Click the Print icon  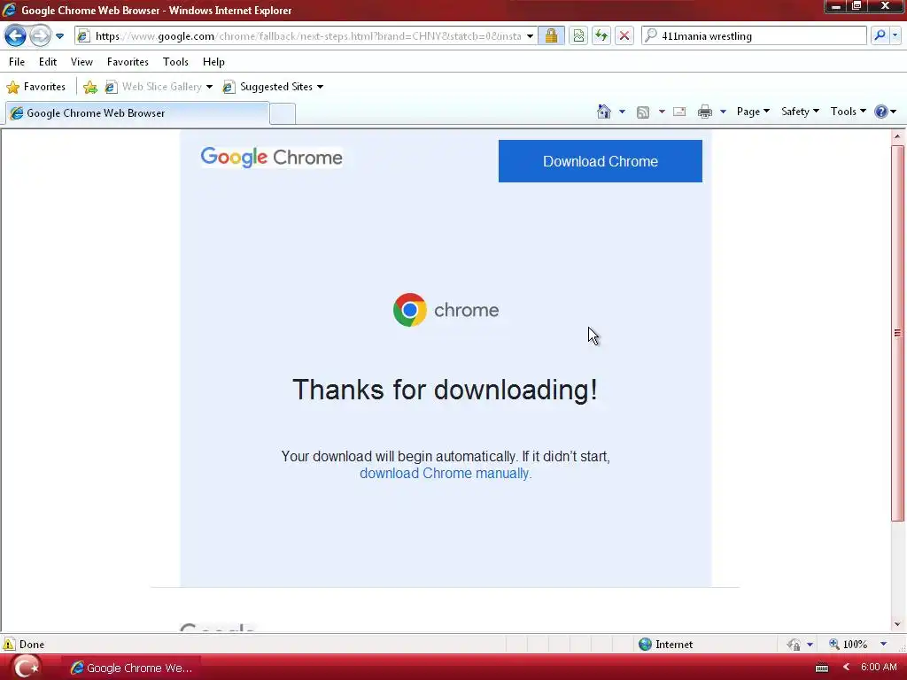point(704,112)
